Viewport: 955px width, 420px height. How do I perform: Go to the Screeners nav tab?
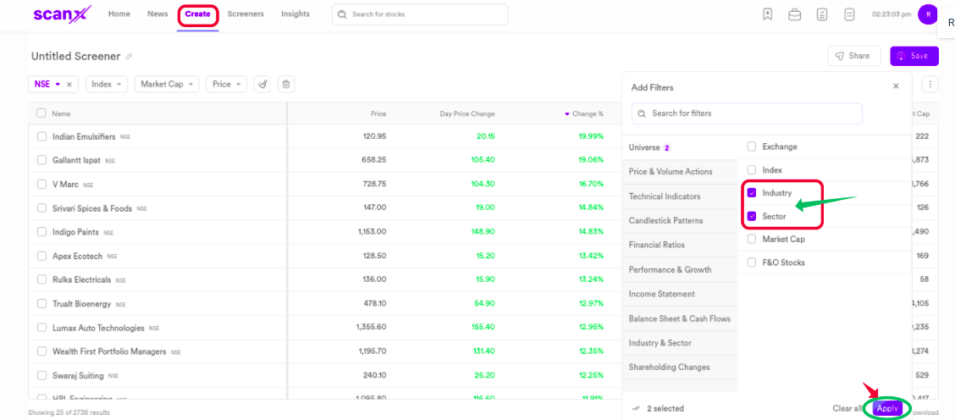[x=246, y=14]
